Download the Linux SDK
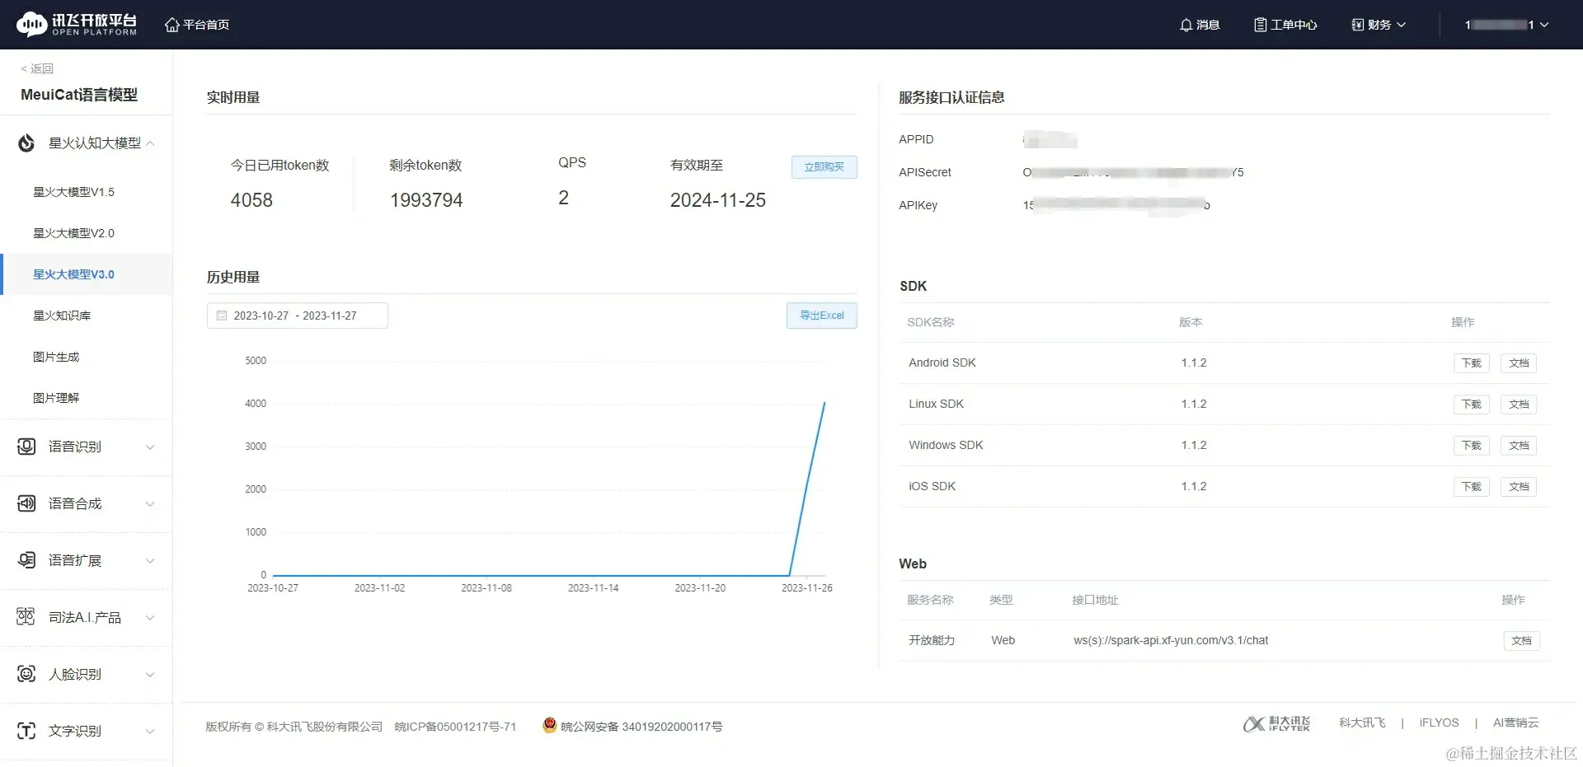Screen dimensions: 1583x767 pos(1472,405)
